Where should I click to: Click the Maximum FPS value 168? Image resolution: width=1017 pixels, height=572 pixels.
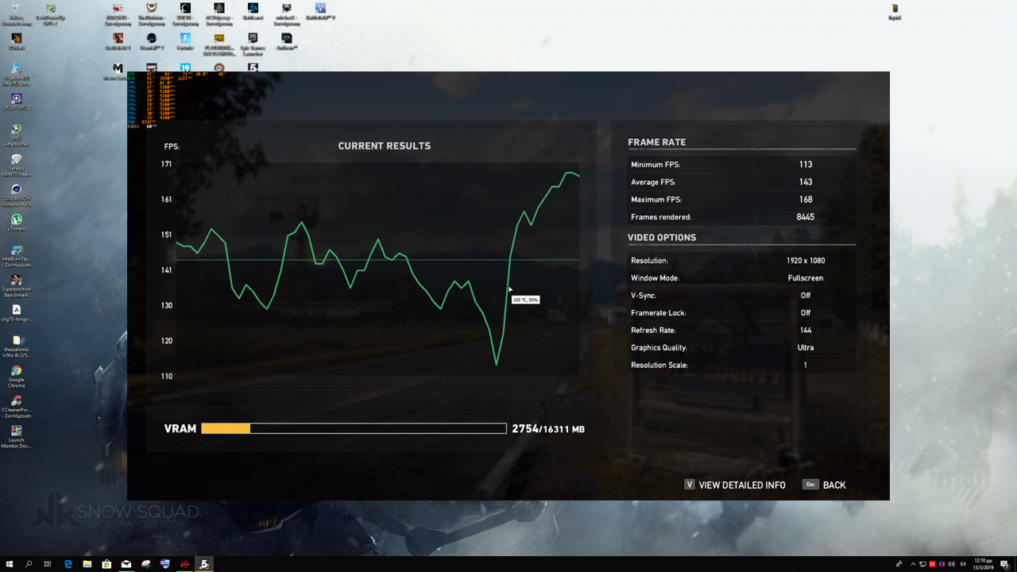(806, 199)
